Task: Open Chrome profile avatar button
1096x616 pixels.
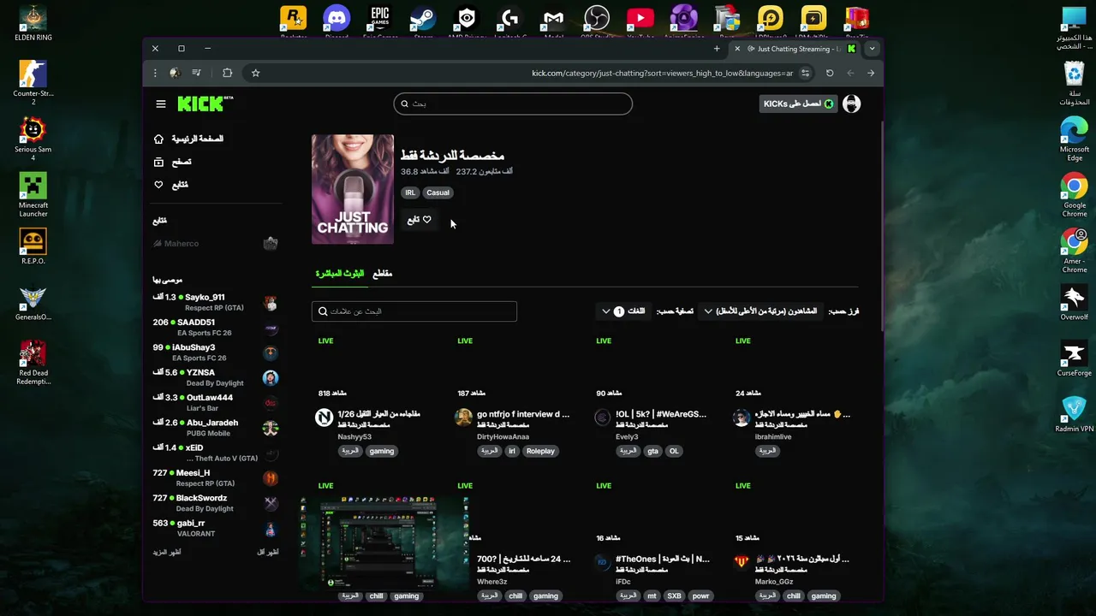Action: pos(175,73)
